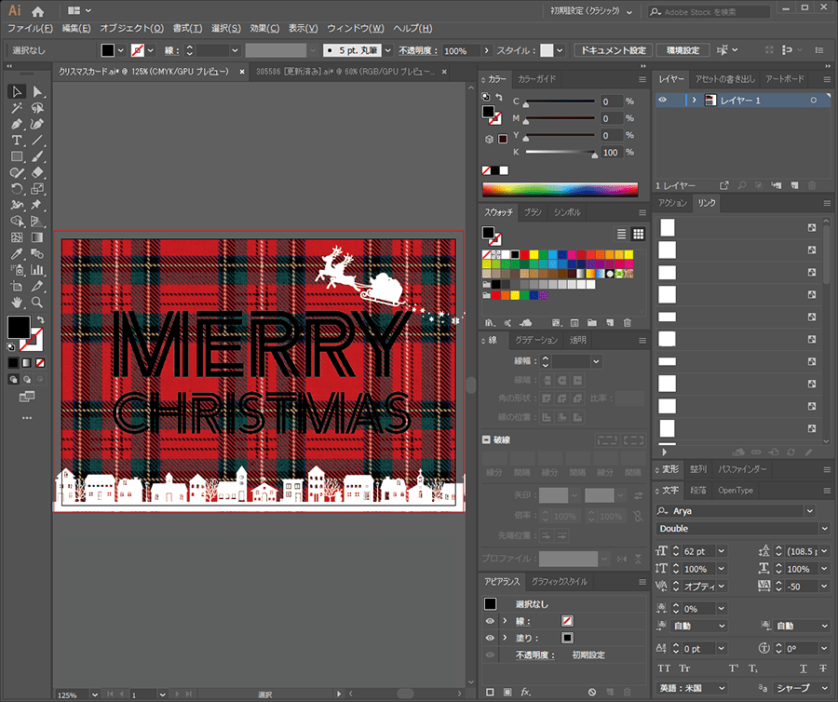
Task: Open the 効果 (Effect) menu
Action: [x=264, y=29]
